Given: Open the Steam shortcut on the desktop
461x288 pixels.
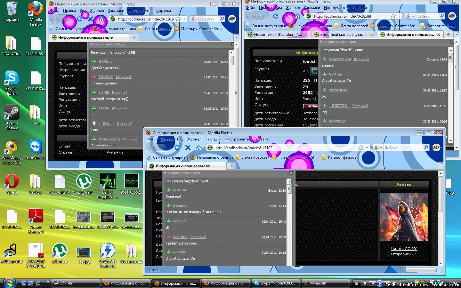Looking at the screenshot, I should pyautogui.click(x=12, y=117).
